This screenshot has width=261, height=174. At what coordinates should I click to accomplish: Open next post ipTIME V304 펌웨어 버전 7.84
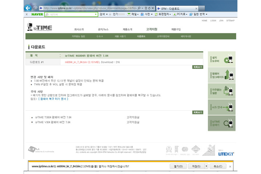point(53,122)
